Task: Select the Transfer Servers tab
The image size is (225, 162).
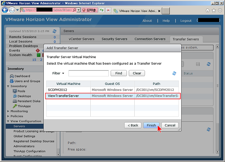Action: tap(186, 39)
